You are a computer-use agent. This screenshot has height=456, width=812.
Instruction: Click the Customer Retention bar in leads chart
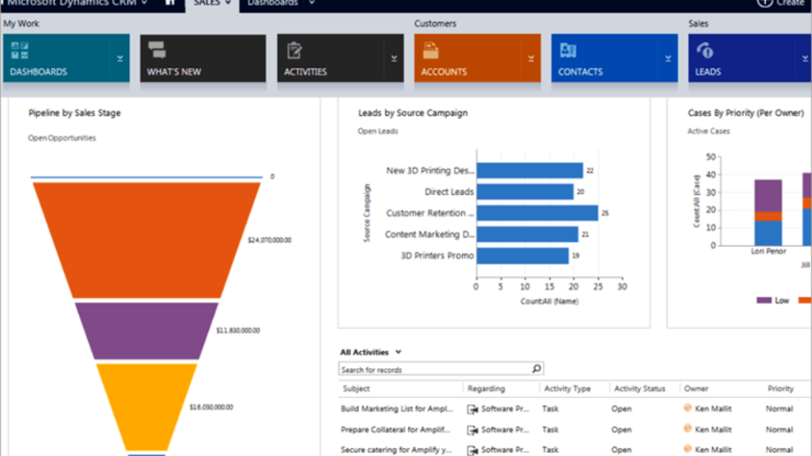point(537,213)
